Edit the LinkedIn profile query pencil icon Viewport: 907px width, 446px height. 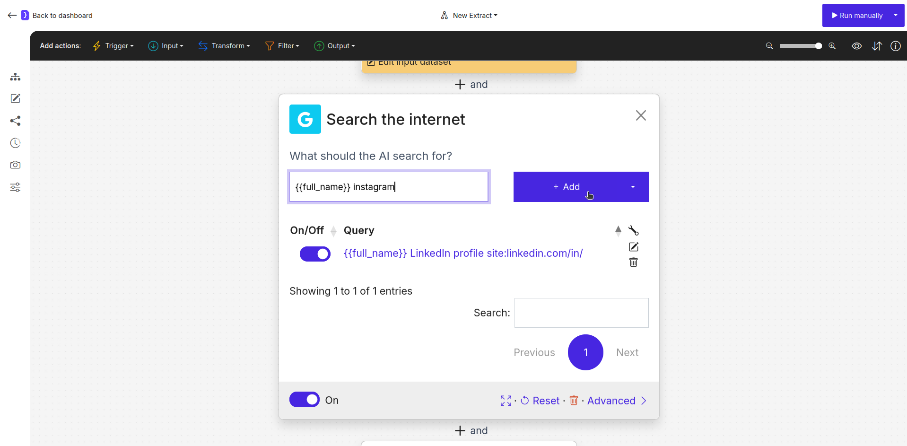633,247
